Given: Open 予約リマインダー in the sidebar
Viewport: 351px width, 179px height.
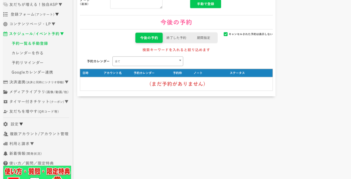Looking at the screenshot, I should [x=27, y=63].
